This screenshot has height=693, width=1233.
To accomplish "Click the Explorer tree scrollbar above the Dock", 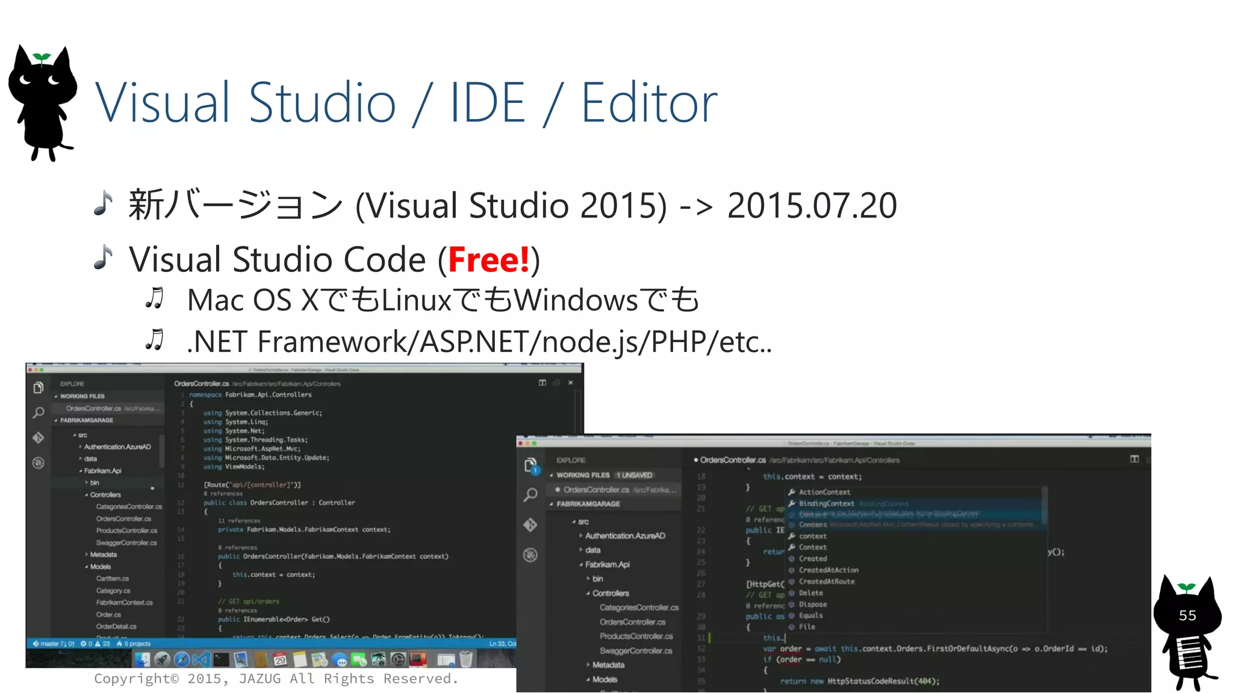I will tap(161, 451).
